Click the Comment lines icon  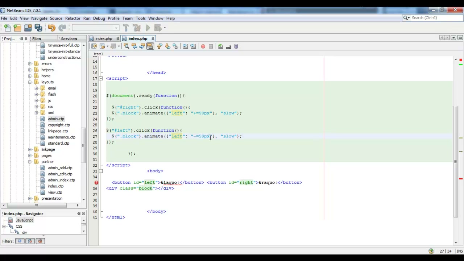click(x=220, y=46)
